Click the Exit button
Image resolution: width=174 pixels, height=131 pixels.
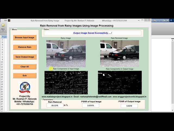tap(25, 76)
